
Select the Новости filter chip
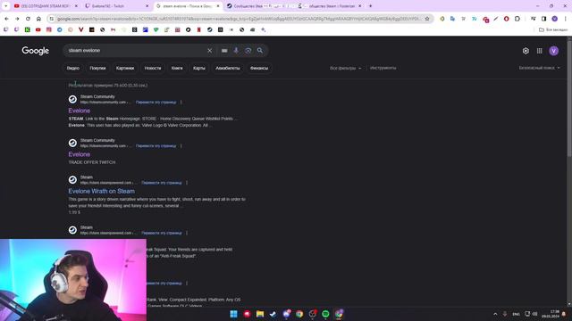[x=153, y=68]
